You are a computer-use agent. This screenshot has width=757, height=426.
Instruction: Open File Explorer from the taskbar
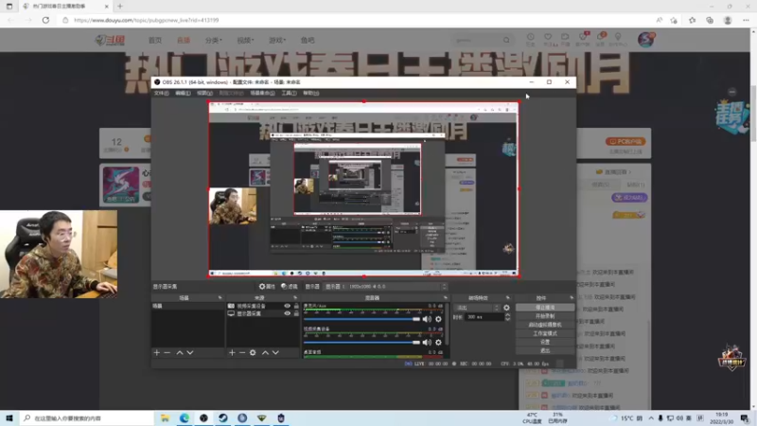coord(165,418)
